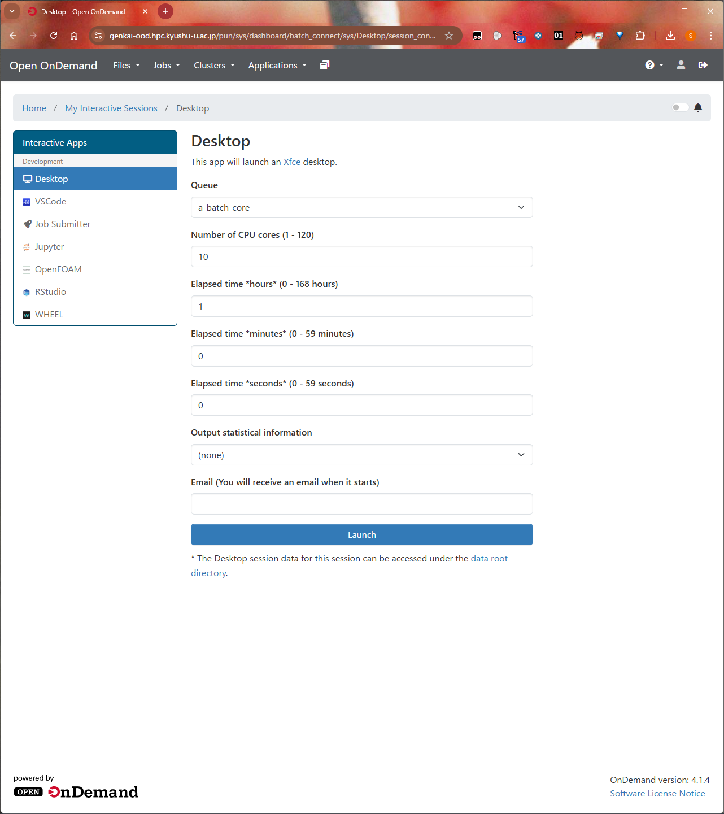Image resolution: width=724 pixels, height=814 pixels.
Task: Click the notification bell icon
Action: 698,108
